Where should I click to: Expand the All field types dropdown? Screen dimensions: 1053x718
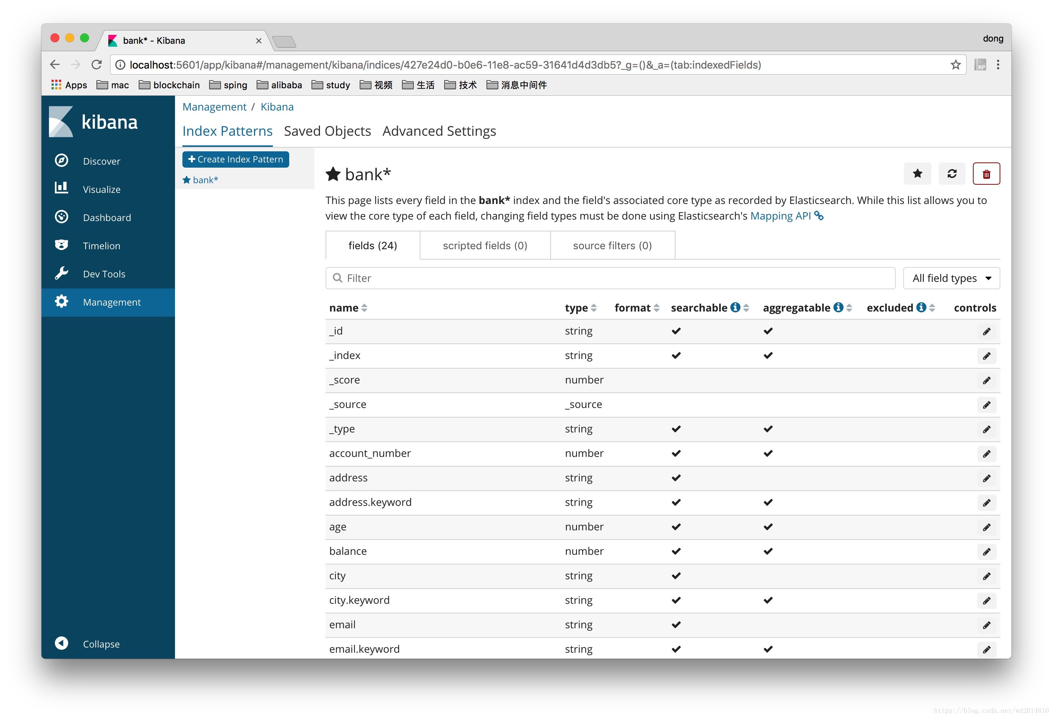(x=950, y=278)
